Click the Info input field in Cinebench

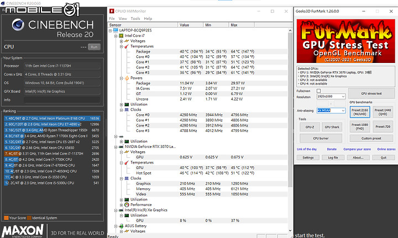click(62, 100)
